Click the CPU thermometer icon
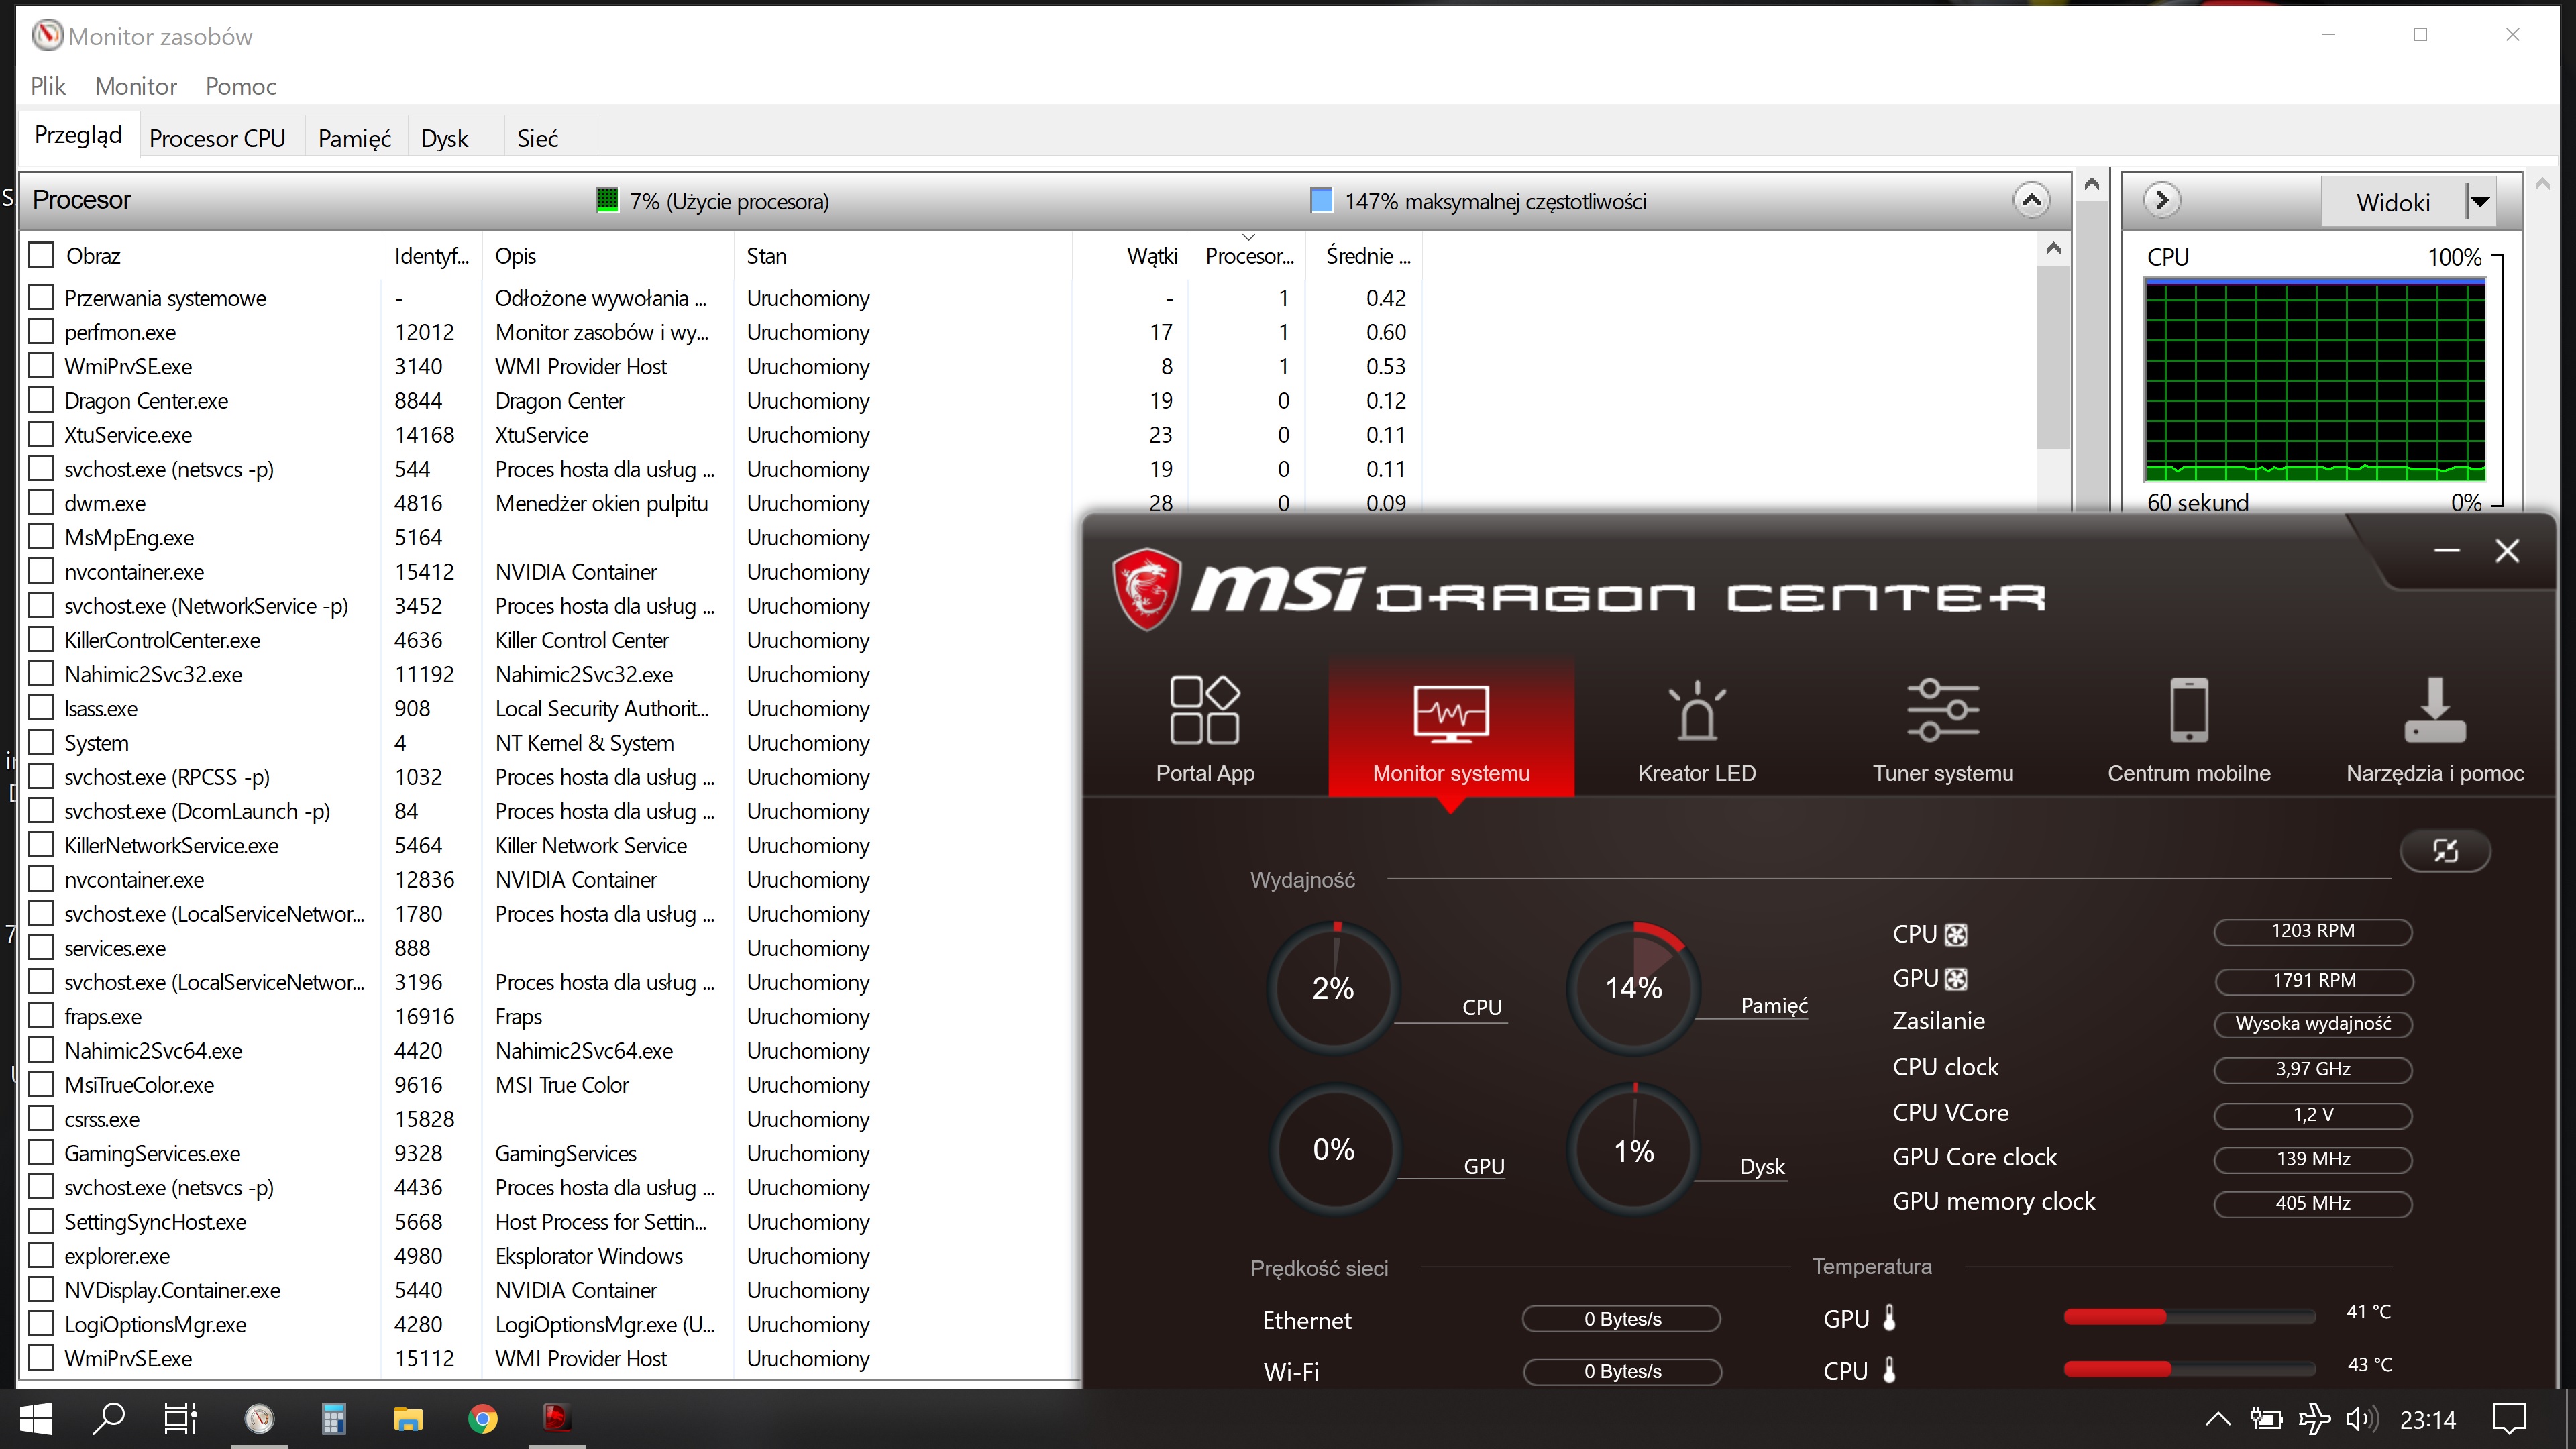Viewport: 2576px width, 1449px height. tap(1889, 1370)
